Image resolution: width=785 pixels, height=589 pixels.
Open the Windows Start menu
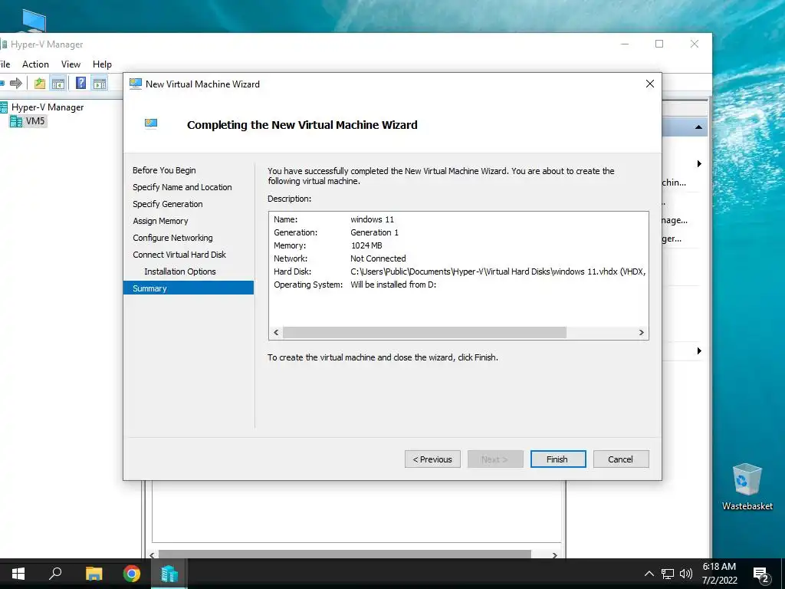point(18,574)
